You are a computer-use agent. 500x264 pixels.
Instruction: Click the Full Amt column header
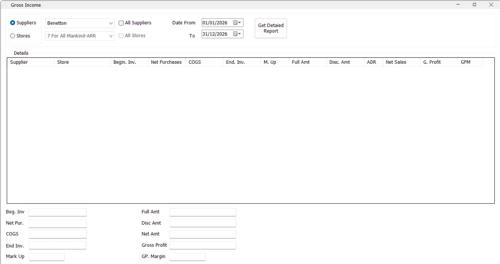308,62
